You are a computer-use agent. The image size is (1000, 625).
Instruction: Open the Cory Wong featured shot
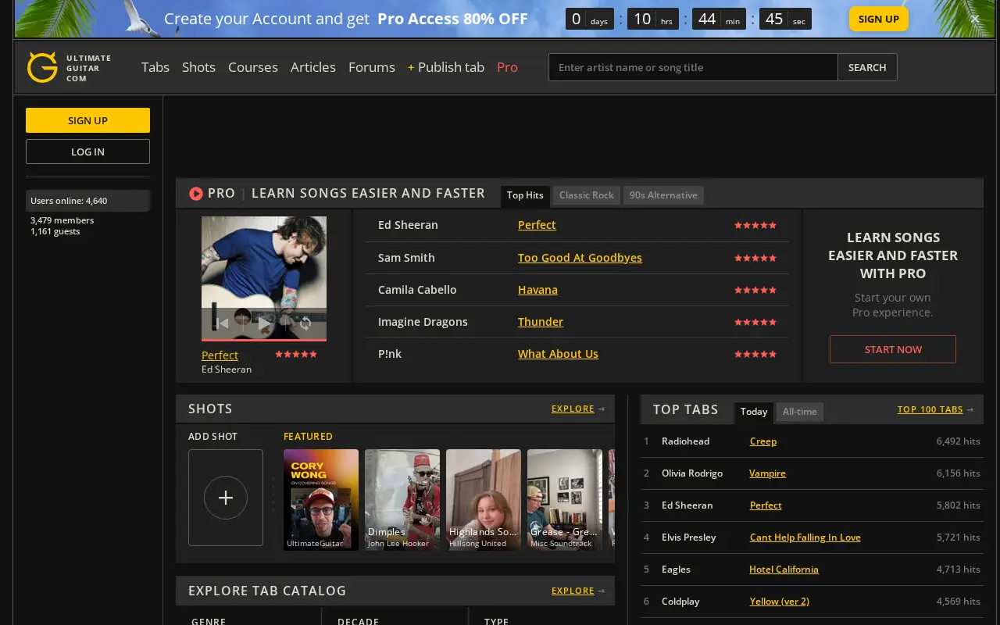pyautogui.click(x=321, y=500)
